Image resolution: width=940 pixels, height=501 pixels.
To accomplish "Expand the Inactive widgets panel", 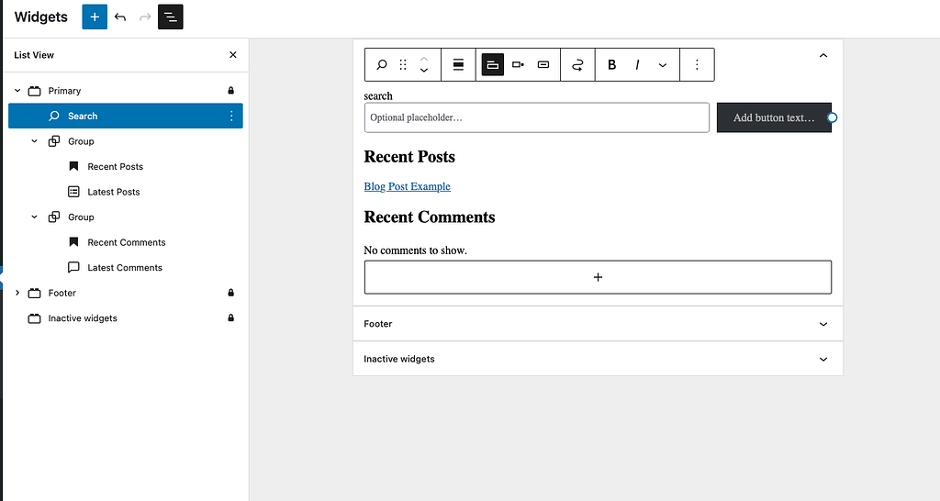I will [598, 359].
